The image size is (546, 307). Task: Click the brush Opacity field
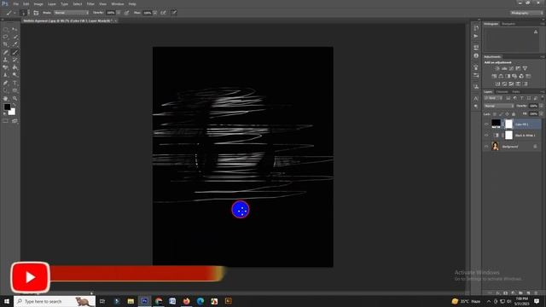click(x=111, y=13)
